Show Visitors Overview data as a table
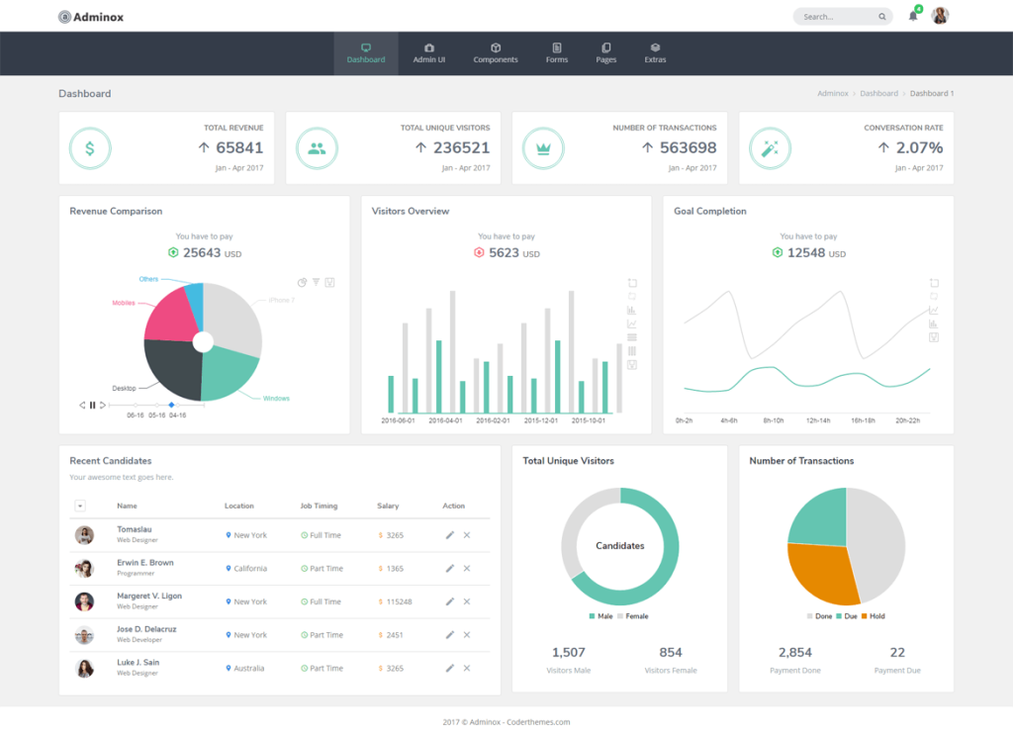 pyautogui.click(x=631, y=336)
